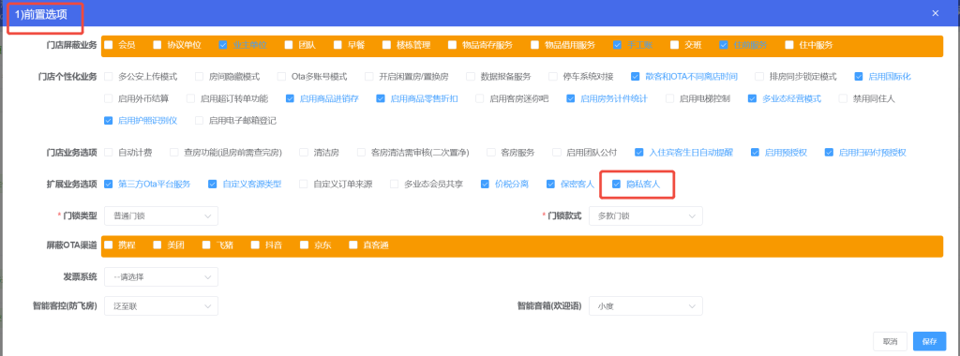
Task: Toggle the 保密客人 checkbox
Action: tap(550, 184)
